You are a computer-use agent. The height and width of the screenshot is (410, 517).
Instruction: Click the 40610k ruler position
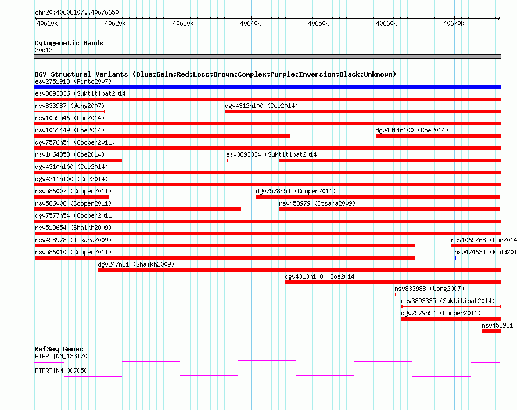tap(47, 23)
